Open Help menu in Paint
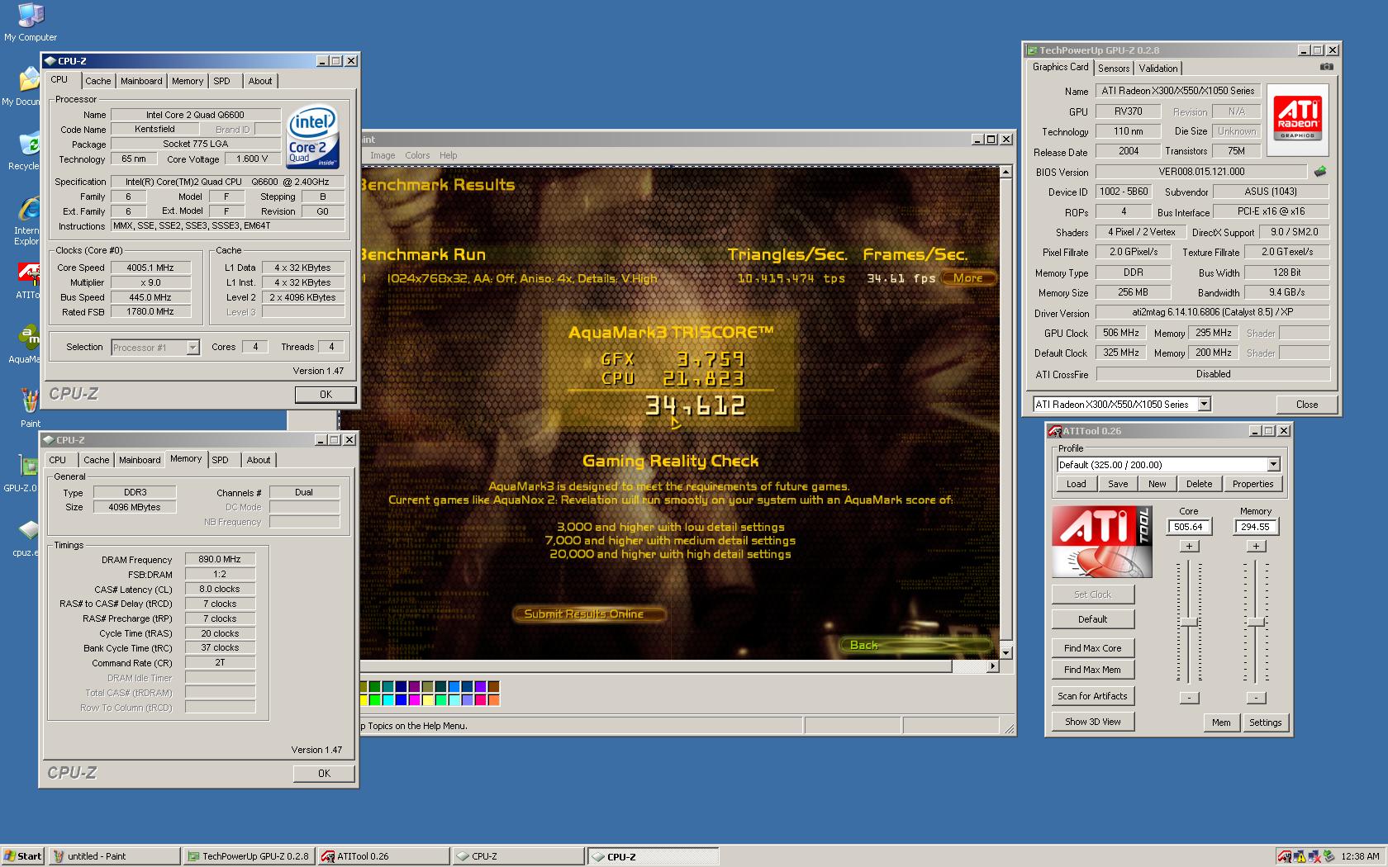The width and height of the screenshot is (1388, 867). tap(449, 155)
